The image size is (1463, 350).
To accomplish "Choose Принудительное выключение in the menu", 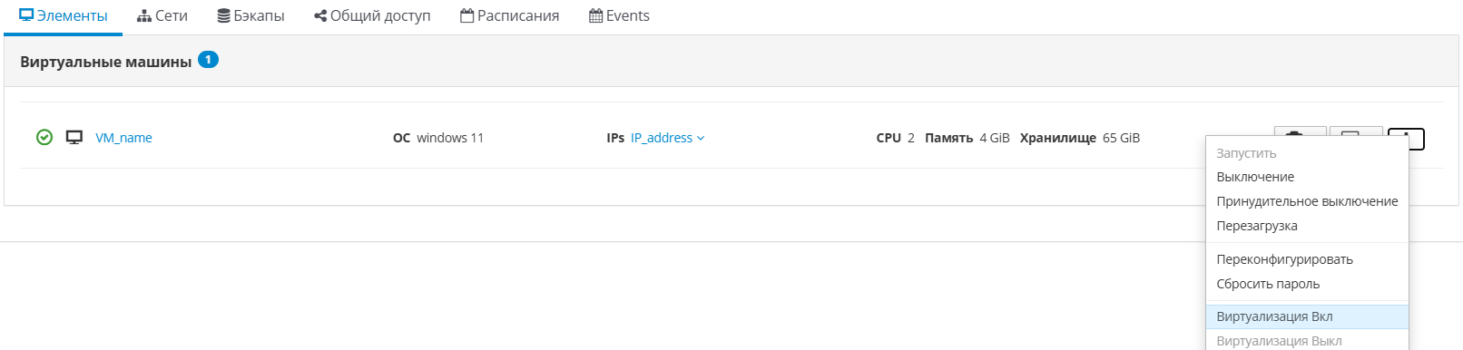I will (x=1307, y=201).
